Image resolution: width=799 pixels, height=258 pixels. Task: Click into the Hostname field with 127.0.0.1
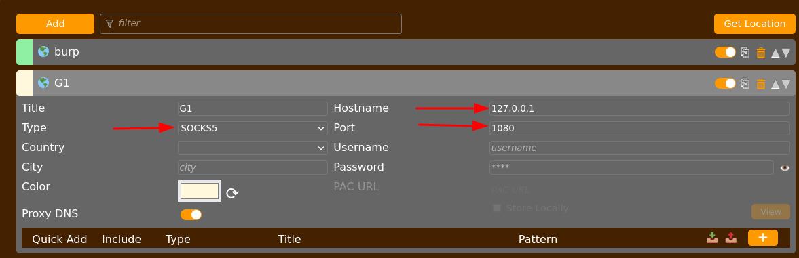[639, 108]
